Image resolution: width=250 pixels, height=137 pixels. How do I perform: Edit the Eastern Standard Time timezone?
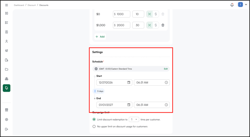[166, 69]
